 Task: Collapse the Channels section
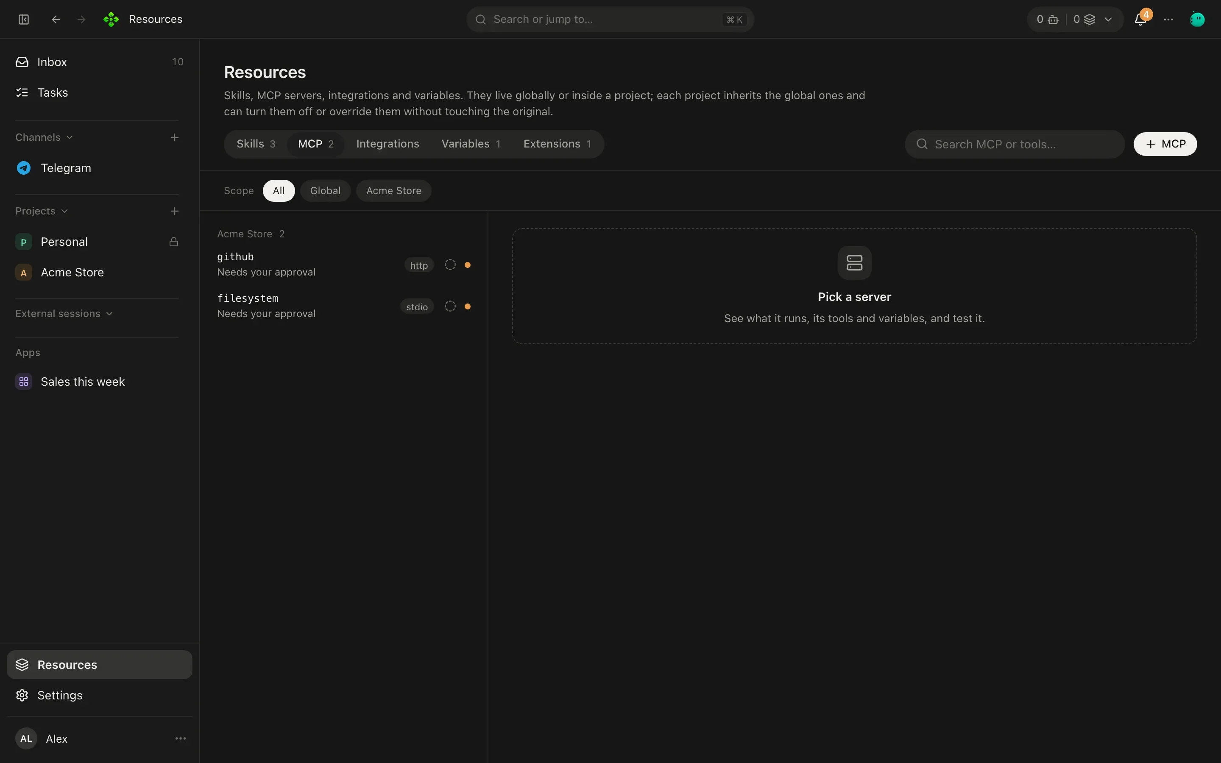coord(45,137)
